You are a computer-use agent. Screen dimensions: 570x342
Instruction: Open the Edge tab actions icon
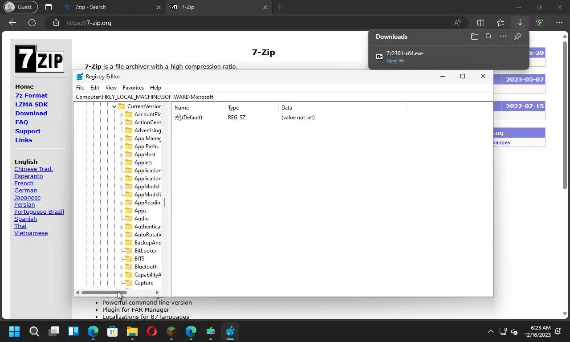pos(49,7)
